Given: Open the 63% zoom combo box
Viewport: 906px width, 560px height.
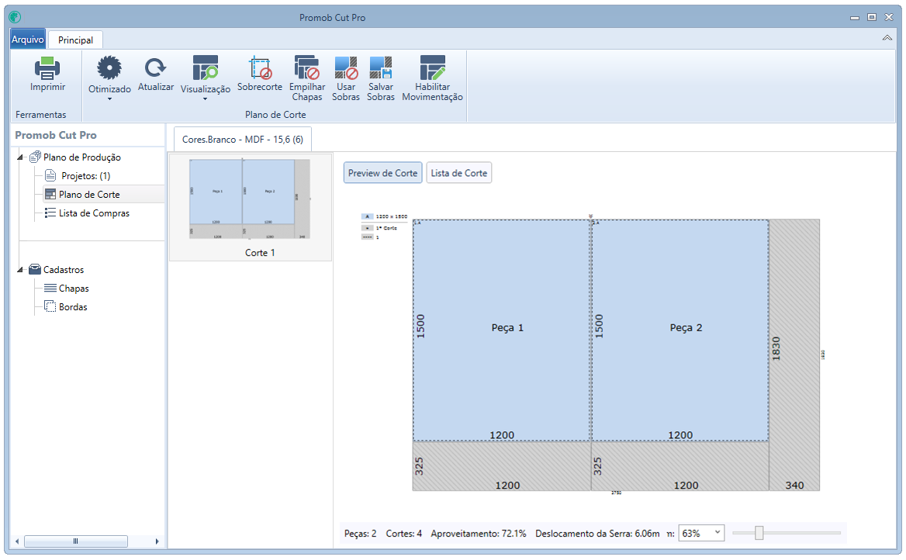Looking at the screenshot, I should point(701,533).
